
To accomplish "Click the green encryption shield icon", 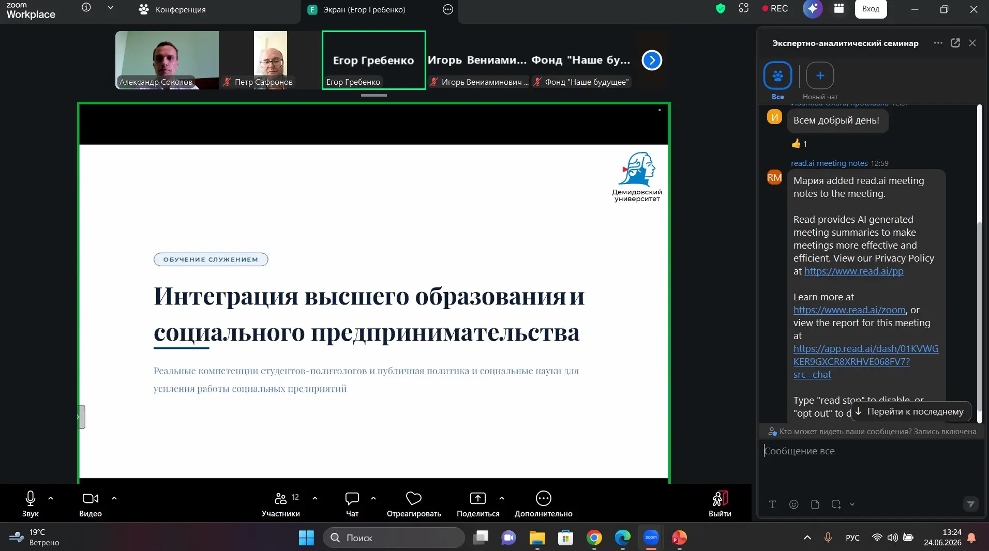I will coord(721,8).
